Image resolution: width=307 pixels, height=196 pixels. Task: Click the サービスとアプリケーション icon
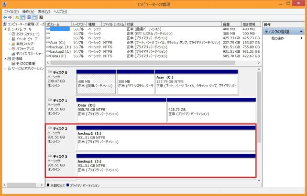(x=9, y=69)
